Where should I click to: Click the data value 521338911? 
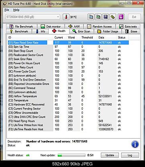click(x=105, y=97)
